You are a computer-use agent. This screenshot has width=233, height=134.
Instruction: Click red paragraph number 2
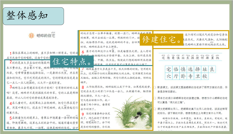[x=11, y=62]
